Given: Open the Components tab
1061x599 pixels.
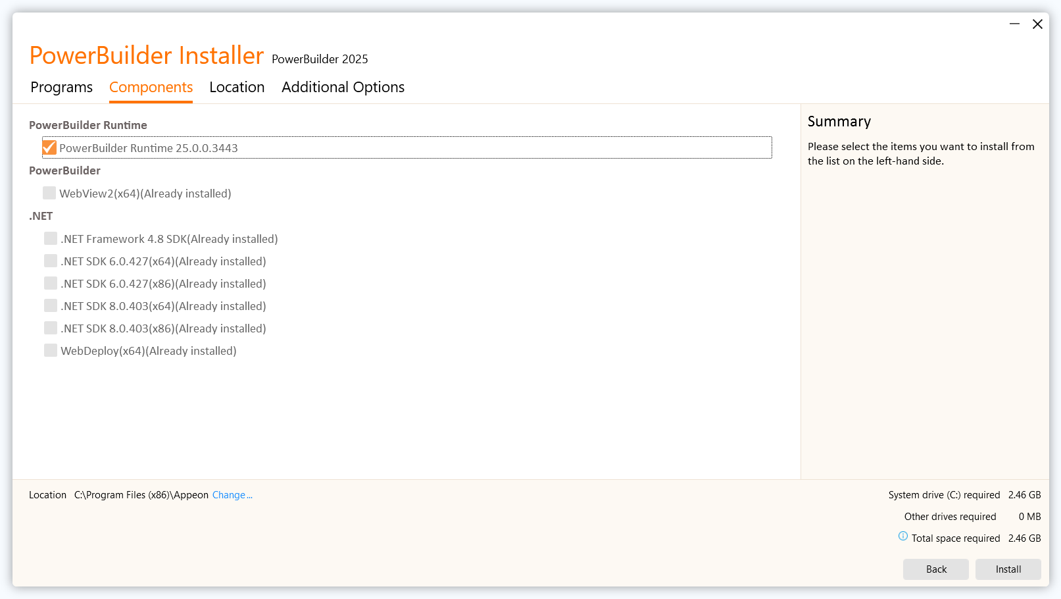Looking at the screenshot, I should pos(151,87).
